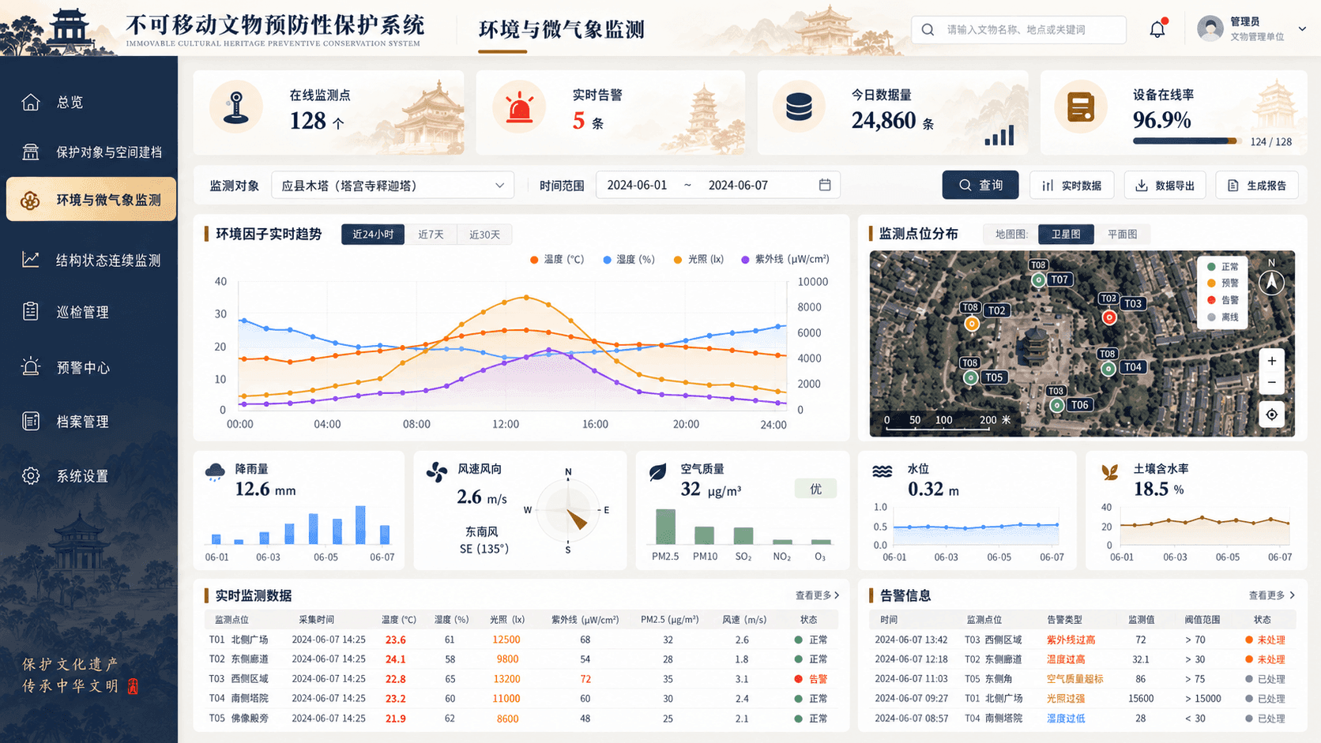Click the map zoom in plus button

coord(1271,361)
